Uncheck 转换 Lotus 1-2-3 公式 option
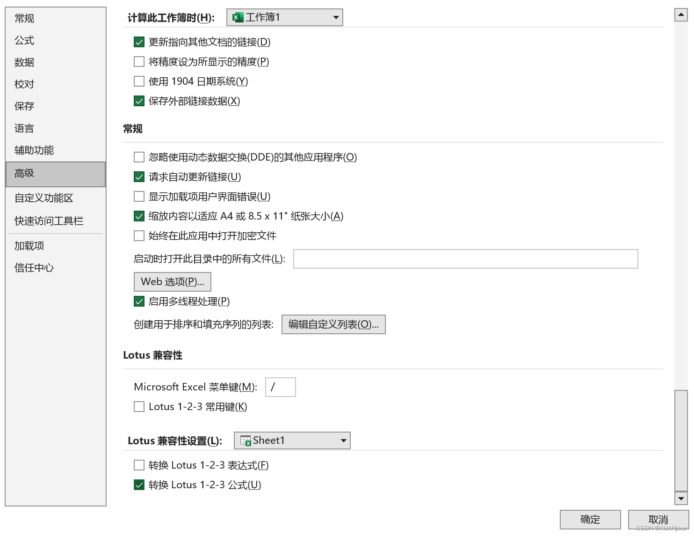This screenshot has width=694, height=536. [x=139, y=485]
